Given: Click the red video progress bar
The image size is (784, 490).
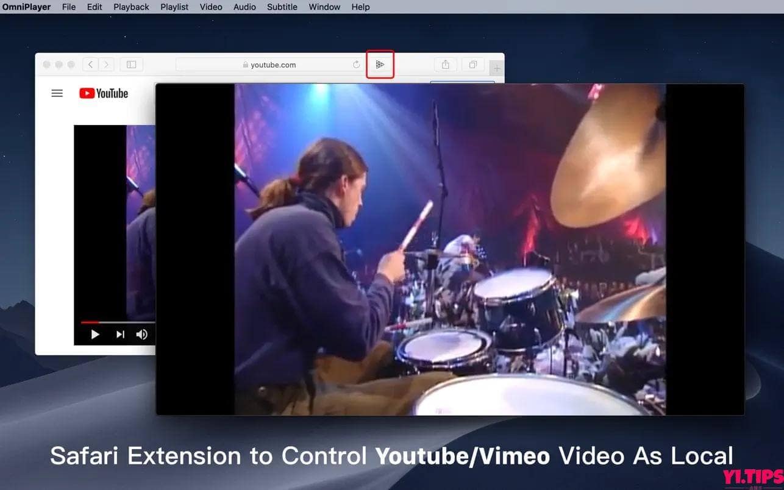Looking at the screenshot, I should coord(89,322).
